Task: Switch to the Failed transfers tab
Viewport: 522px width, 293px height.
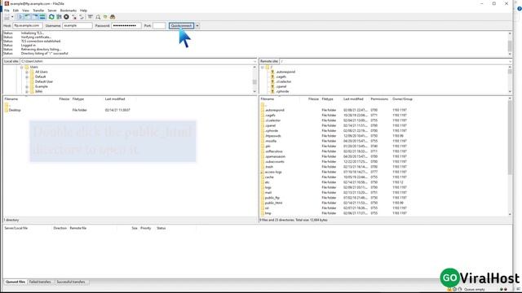Action: point(40,282)
